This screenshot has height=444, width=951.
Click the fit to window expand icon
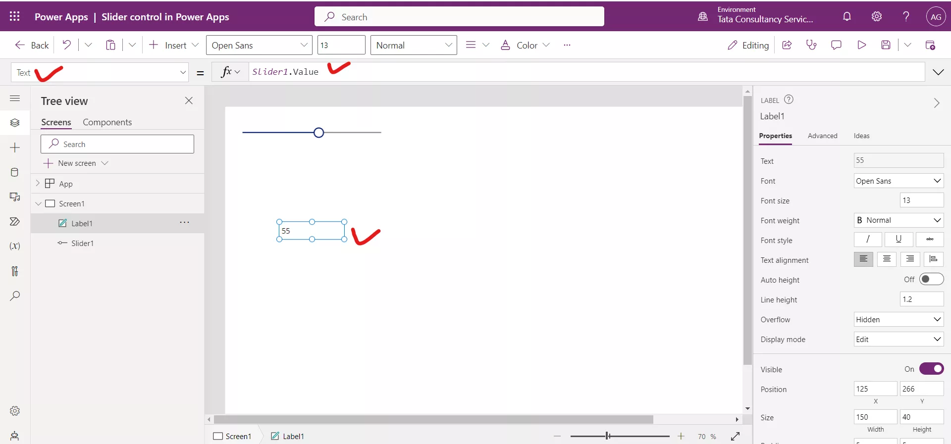coord(735,436)
